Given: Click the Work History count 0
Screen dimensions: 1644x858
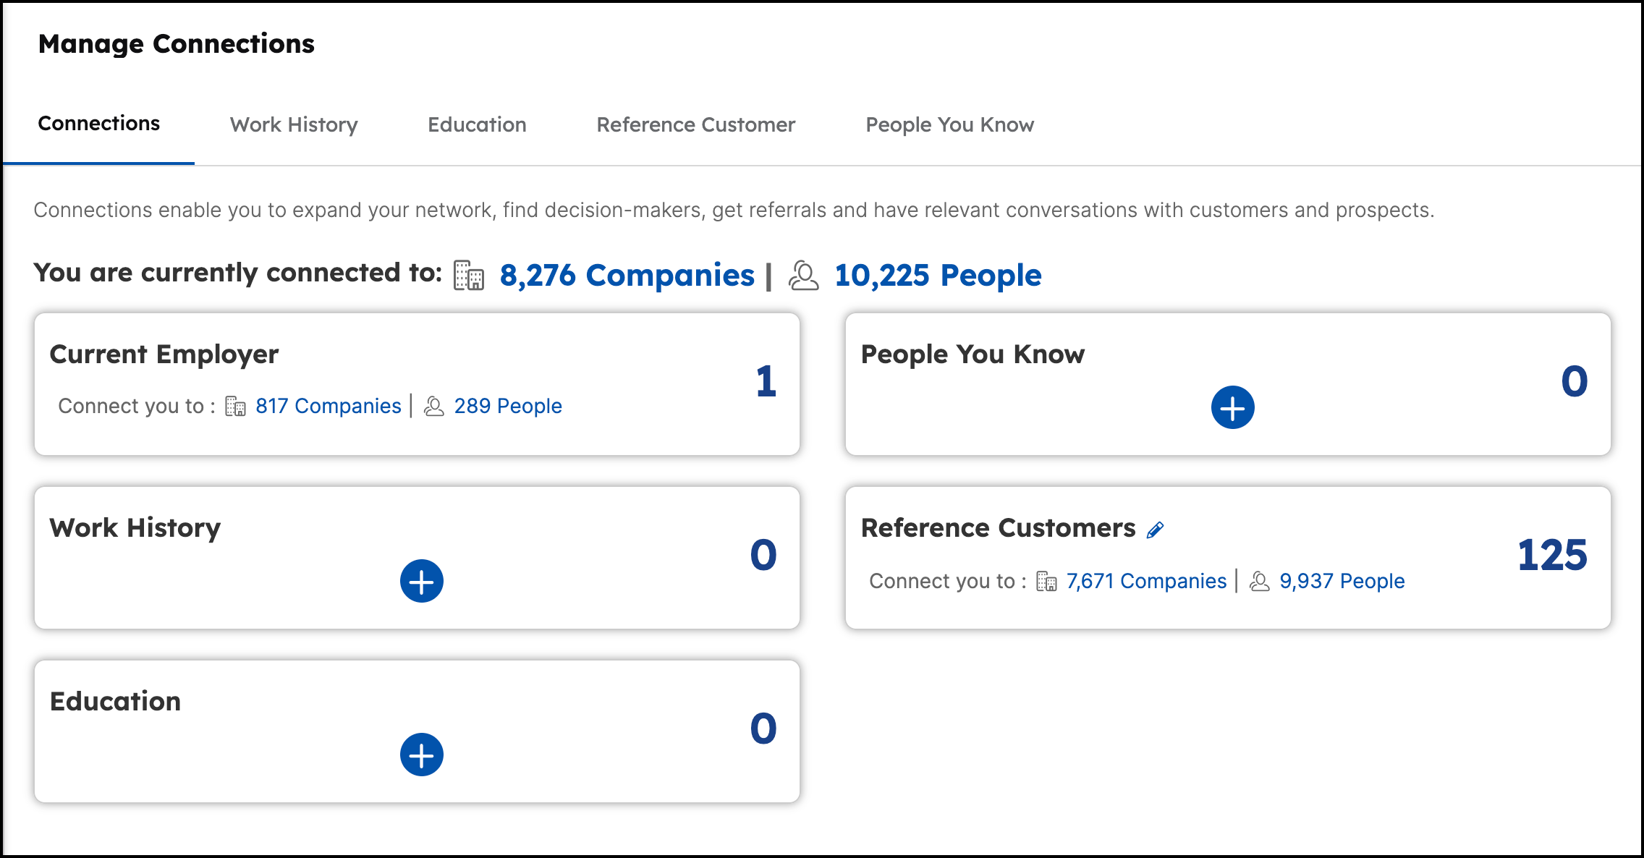Looking at the screenshot, I should (763, 555).
